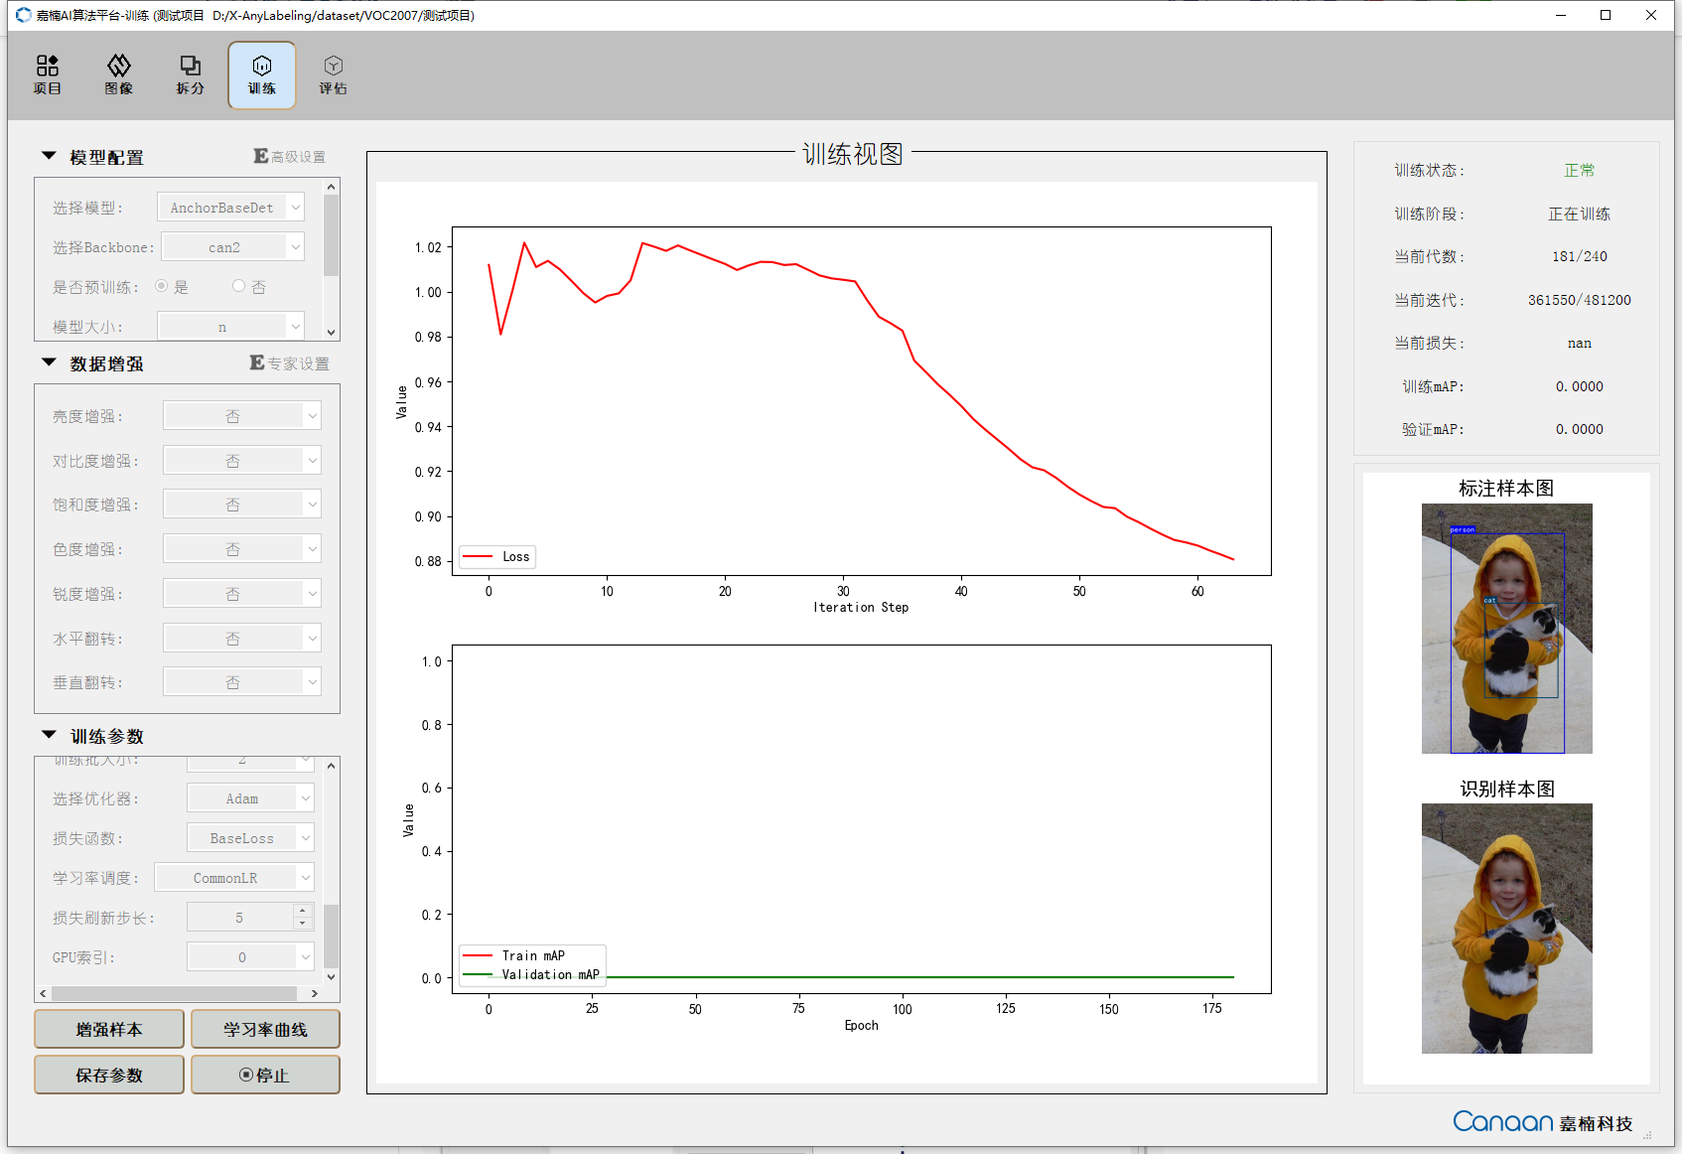Click the 增强样本 button
1682x1154 pixels.
109,1029
